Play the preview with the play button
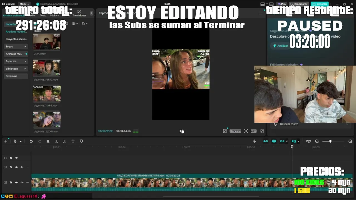This screenshot has width=356, height=200. tap(181, 131)
